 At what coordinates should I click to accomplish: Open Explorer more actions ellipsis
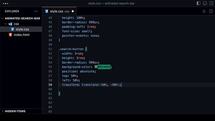coord(36,11)
